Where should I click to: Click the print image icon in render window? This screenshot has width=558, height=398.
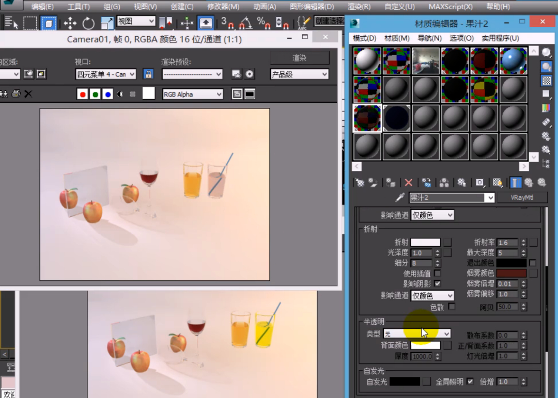tap(16, 93)
